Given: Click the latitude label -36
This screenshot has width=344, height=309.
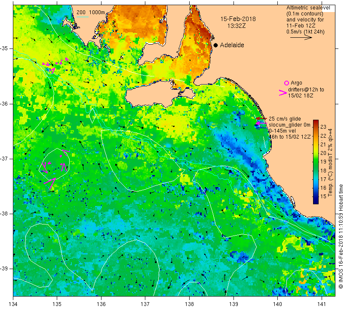Looking at the screenshot, I should (x=5, y=103).
